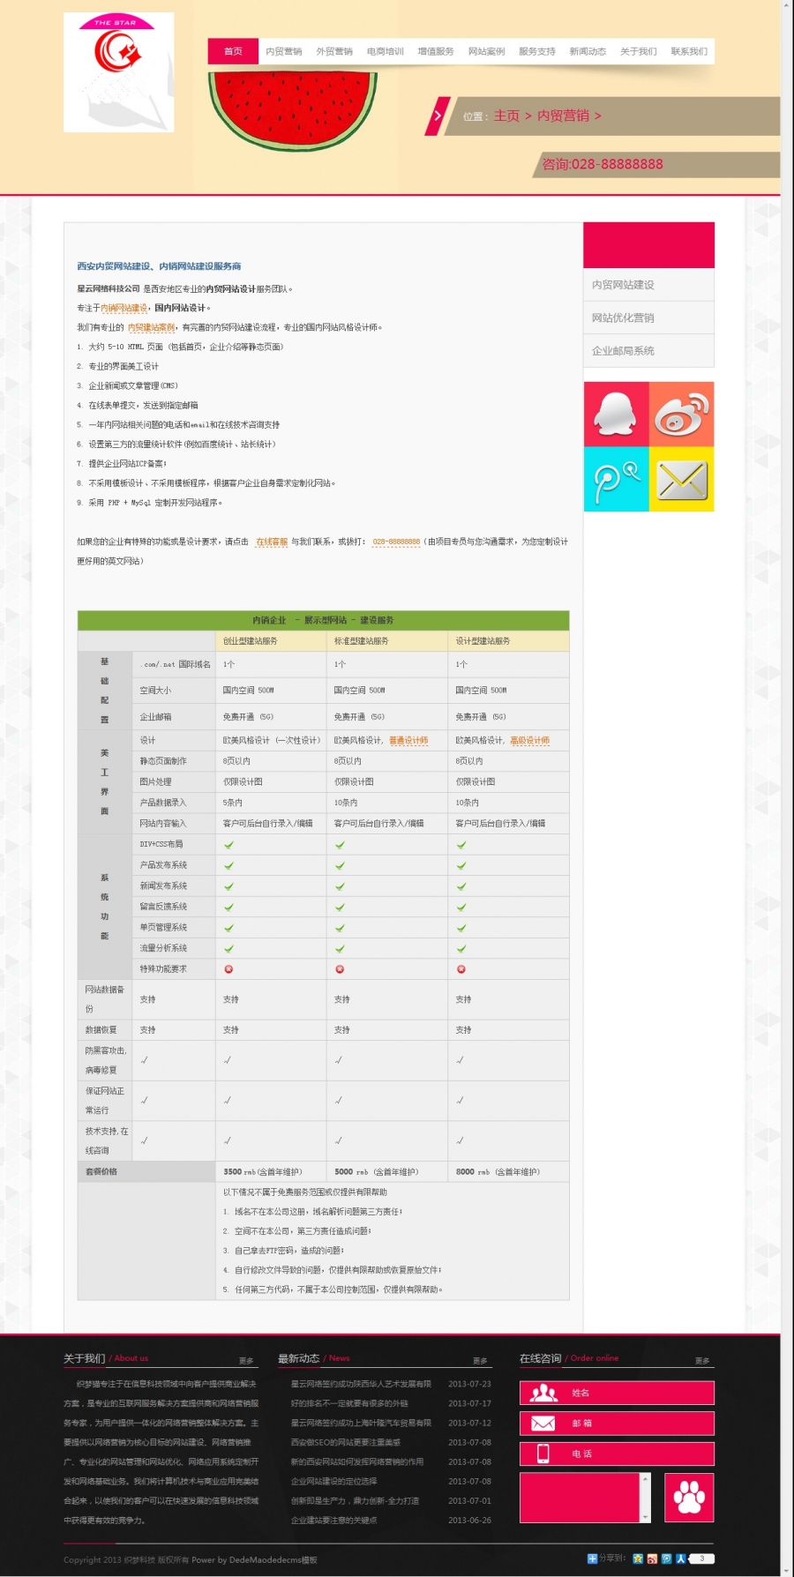Click 更多 next to 关于我们
The image size is (794, 1577).
pos(246,1361)
